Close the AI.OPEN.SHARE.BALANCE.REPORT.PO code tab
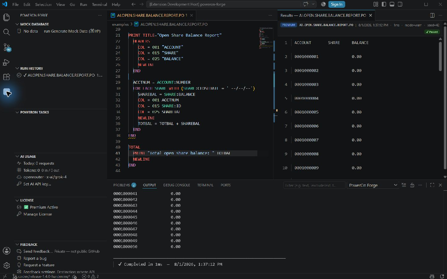 [192, 15]
